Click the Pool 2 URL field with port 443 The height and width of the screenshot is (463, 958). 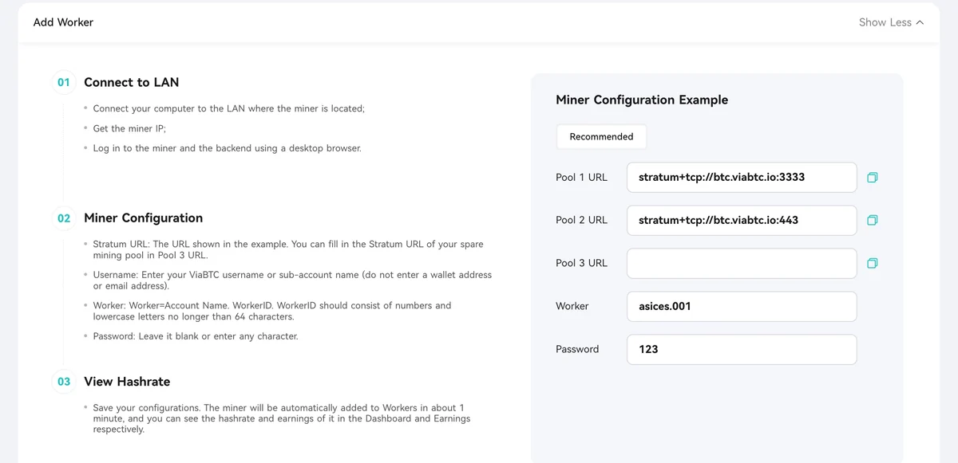pos(742,220)
